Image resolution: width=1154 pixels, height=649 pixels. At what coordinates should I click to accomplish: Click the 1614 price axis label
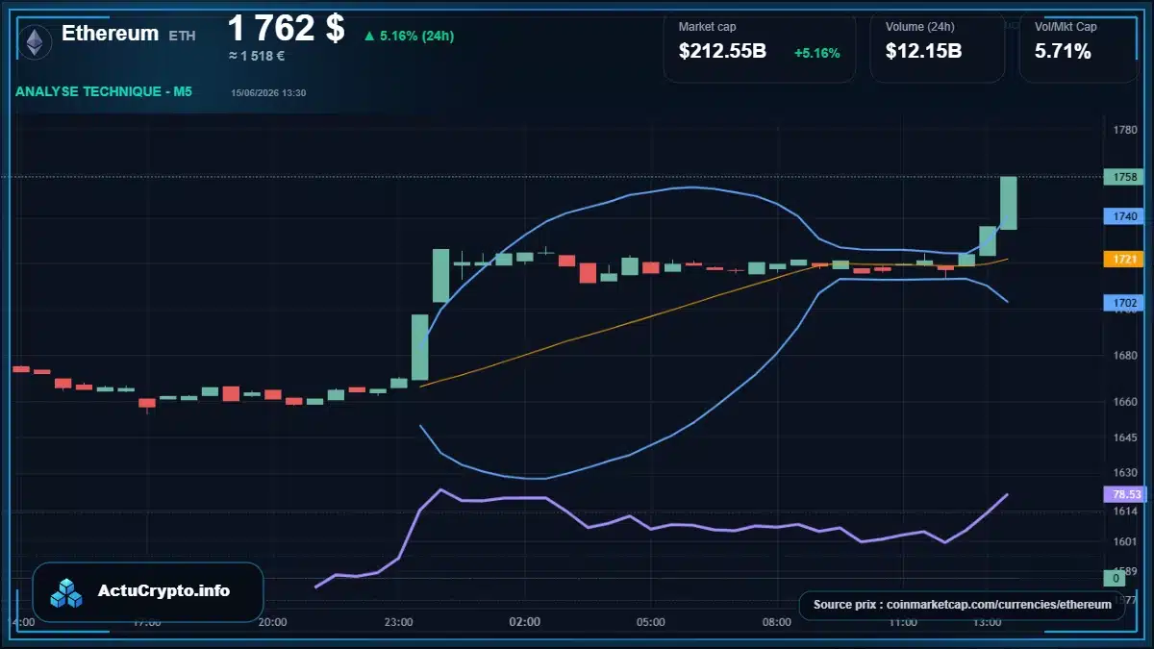click(x=1125, y=512)
